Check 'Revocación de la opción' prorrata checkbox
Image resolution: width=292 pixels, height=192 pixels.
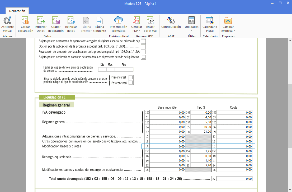pyautogui.click(x=143, y=52)
